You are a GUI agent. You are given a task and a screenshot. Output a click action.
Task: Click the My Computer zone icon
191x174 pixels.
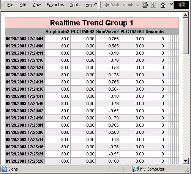(136, 169)
